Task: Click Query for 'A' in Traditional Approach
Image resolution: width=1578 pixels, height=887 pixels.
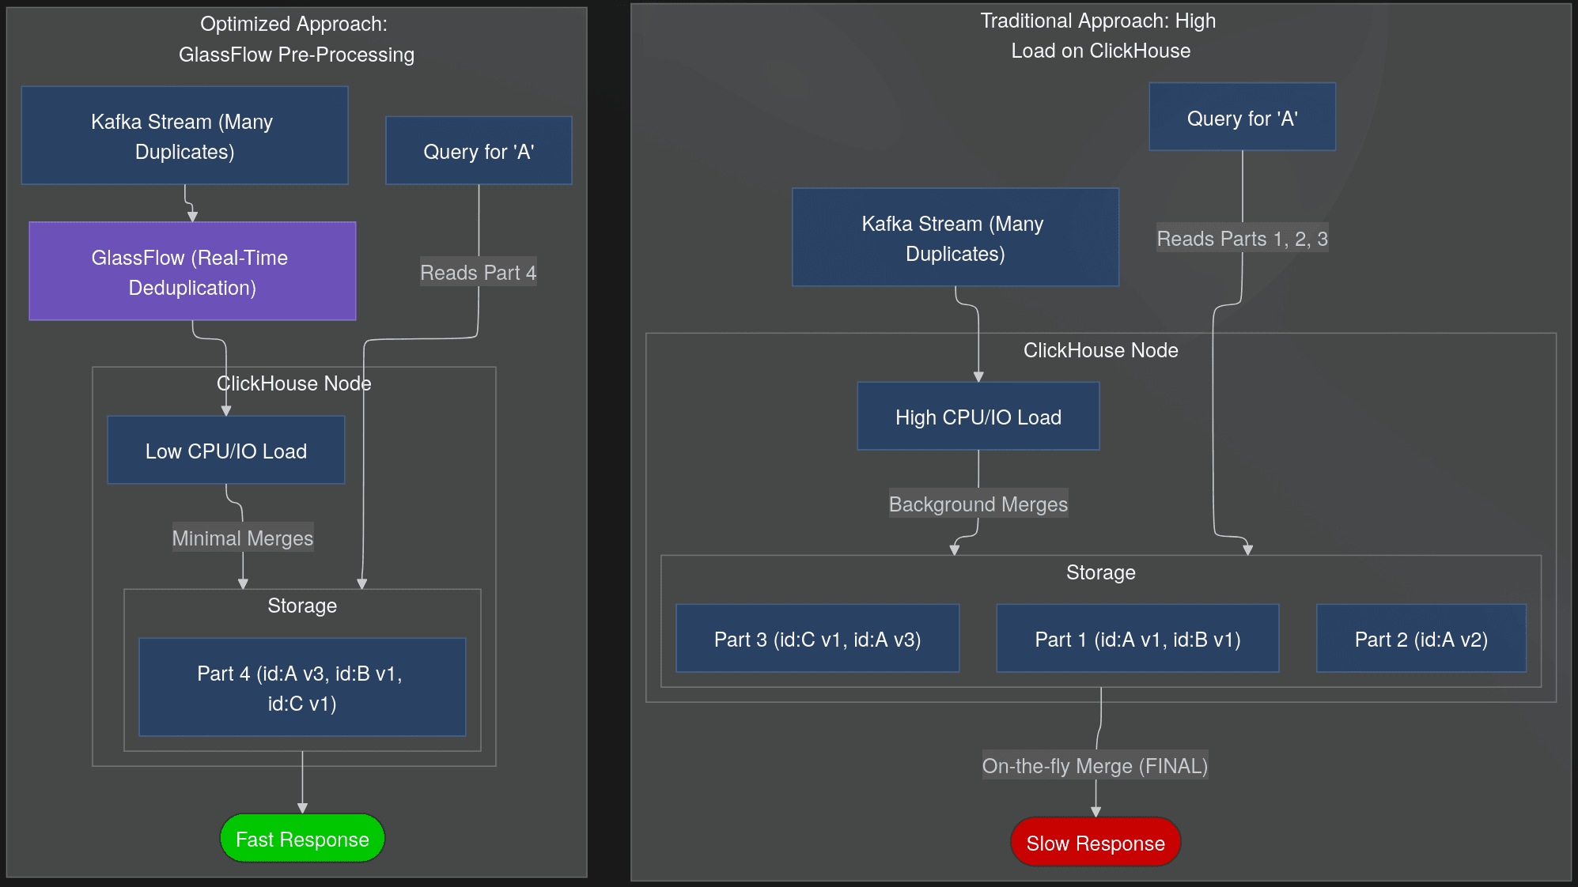Action: click(x=1242, y=118)
